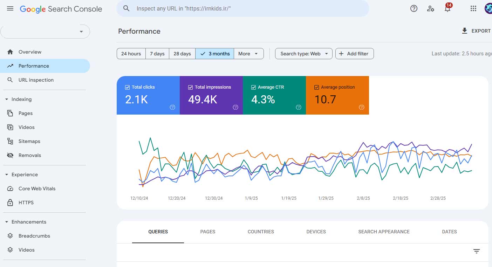The image size is (492, 267).
Task: Open the notifications bell with 14 alerts
Action: (x=447, y=9)
